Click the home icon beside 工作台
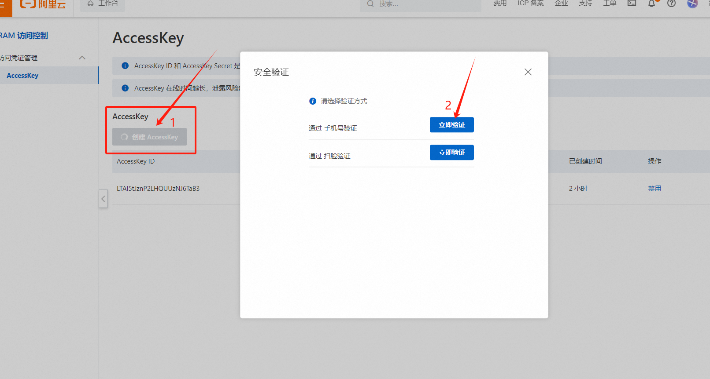 click(90, 4)
